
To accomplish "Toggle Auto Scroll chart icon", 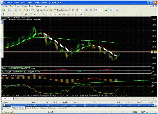I will pos(96,10).
